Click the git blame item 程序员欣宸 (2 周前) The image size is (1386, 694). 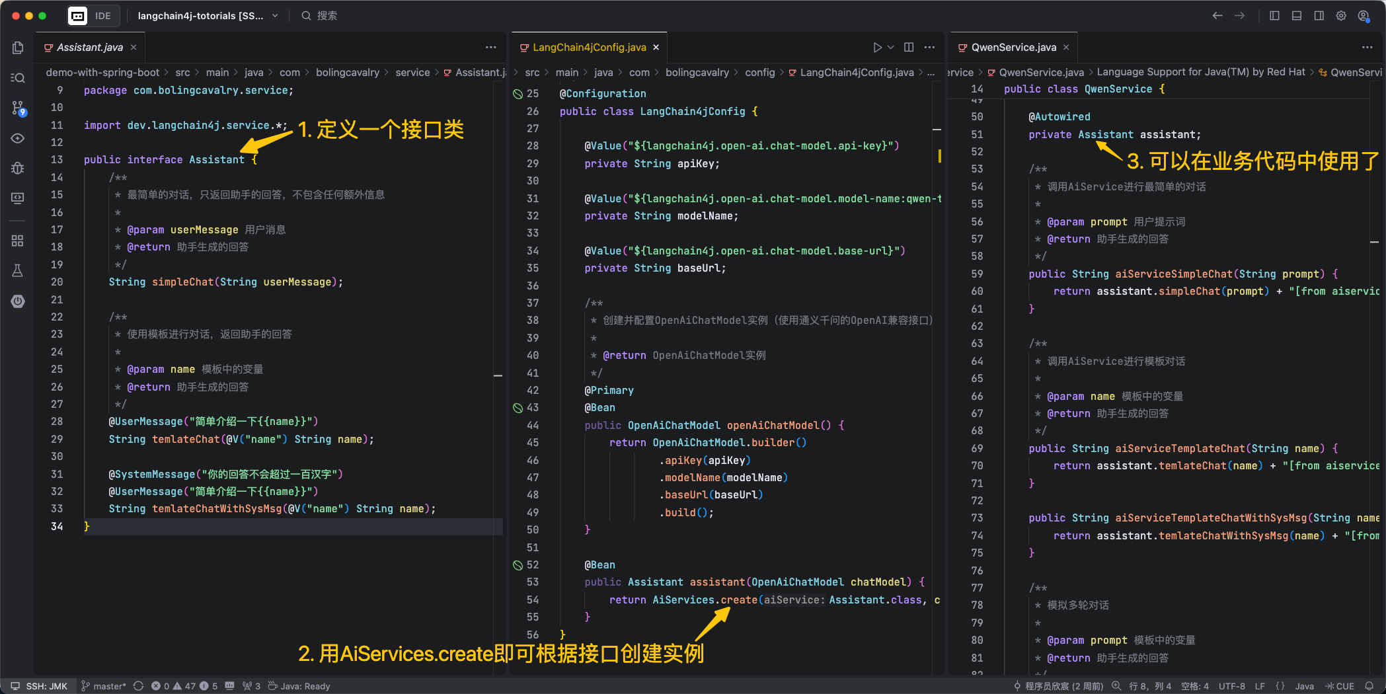click(x=1059, y=686)
